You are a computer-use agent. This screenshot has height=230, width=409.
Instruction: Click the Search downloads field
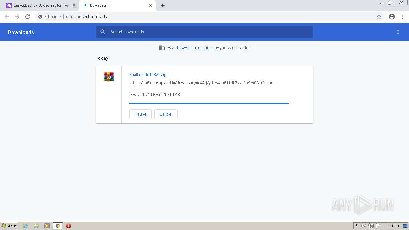[x=204, y=32]
